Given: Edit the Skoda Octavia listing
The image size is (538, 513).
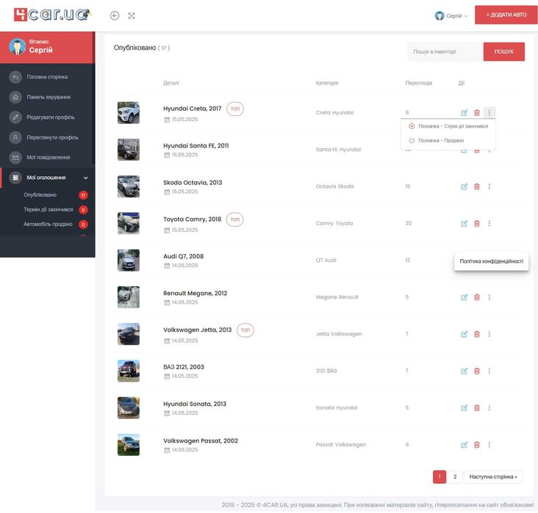Looking at the screenshot, I should coord(464,186).
